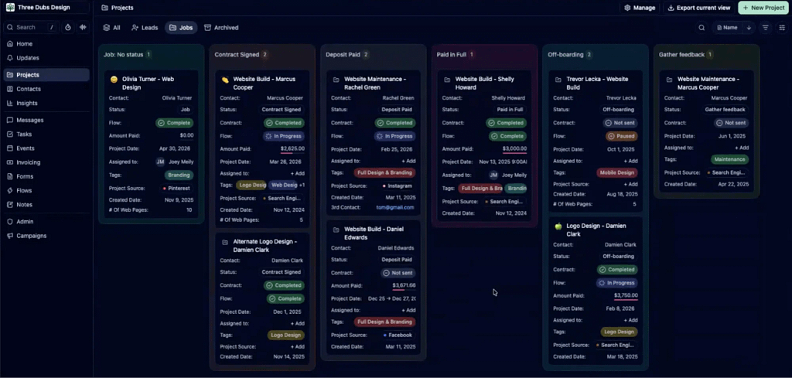Click the JM avatar on Olivia Turner card
Screen dimensions: 792x378
(160, 162)
